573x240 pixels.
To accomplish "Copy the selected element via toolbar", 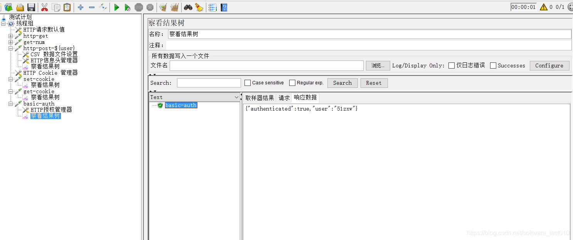I will tap(56, 7).
